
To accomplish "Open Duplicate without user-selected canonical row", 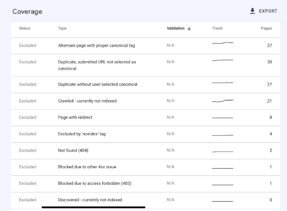I will point(145,85).
